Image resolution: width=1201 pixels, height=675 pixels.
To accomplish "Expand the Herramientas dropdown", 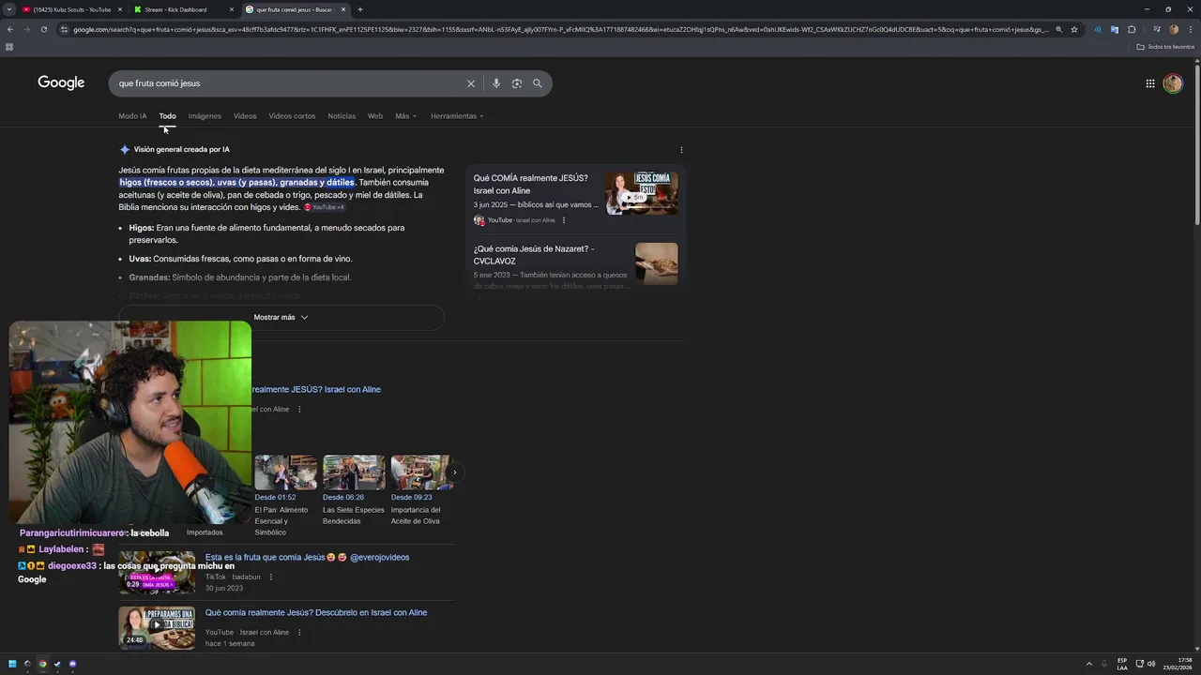I will [x=457, y=116].
